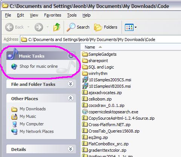Select ajaxadvocates.zip archive icon
This screenshot has height=157, width=181.
85,93
